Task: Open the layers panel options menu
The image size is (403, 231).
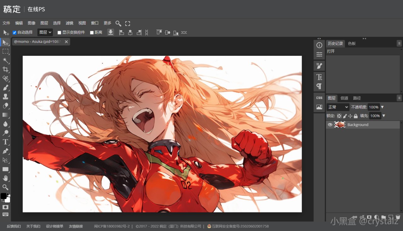Action: (399, 98)
